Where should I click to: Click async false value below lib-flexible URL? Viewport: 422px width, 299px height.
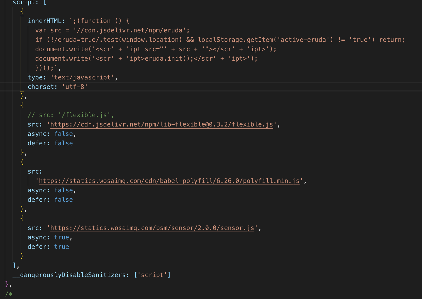coord(64,134)
